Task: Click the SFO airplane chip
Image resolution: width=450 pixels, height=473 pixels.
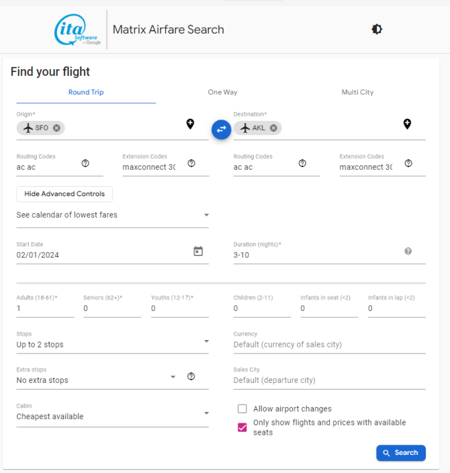Action: tap(40, 128)
